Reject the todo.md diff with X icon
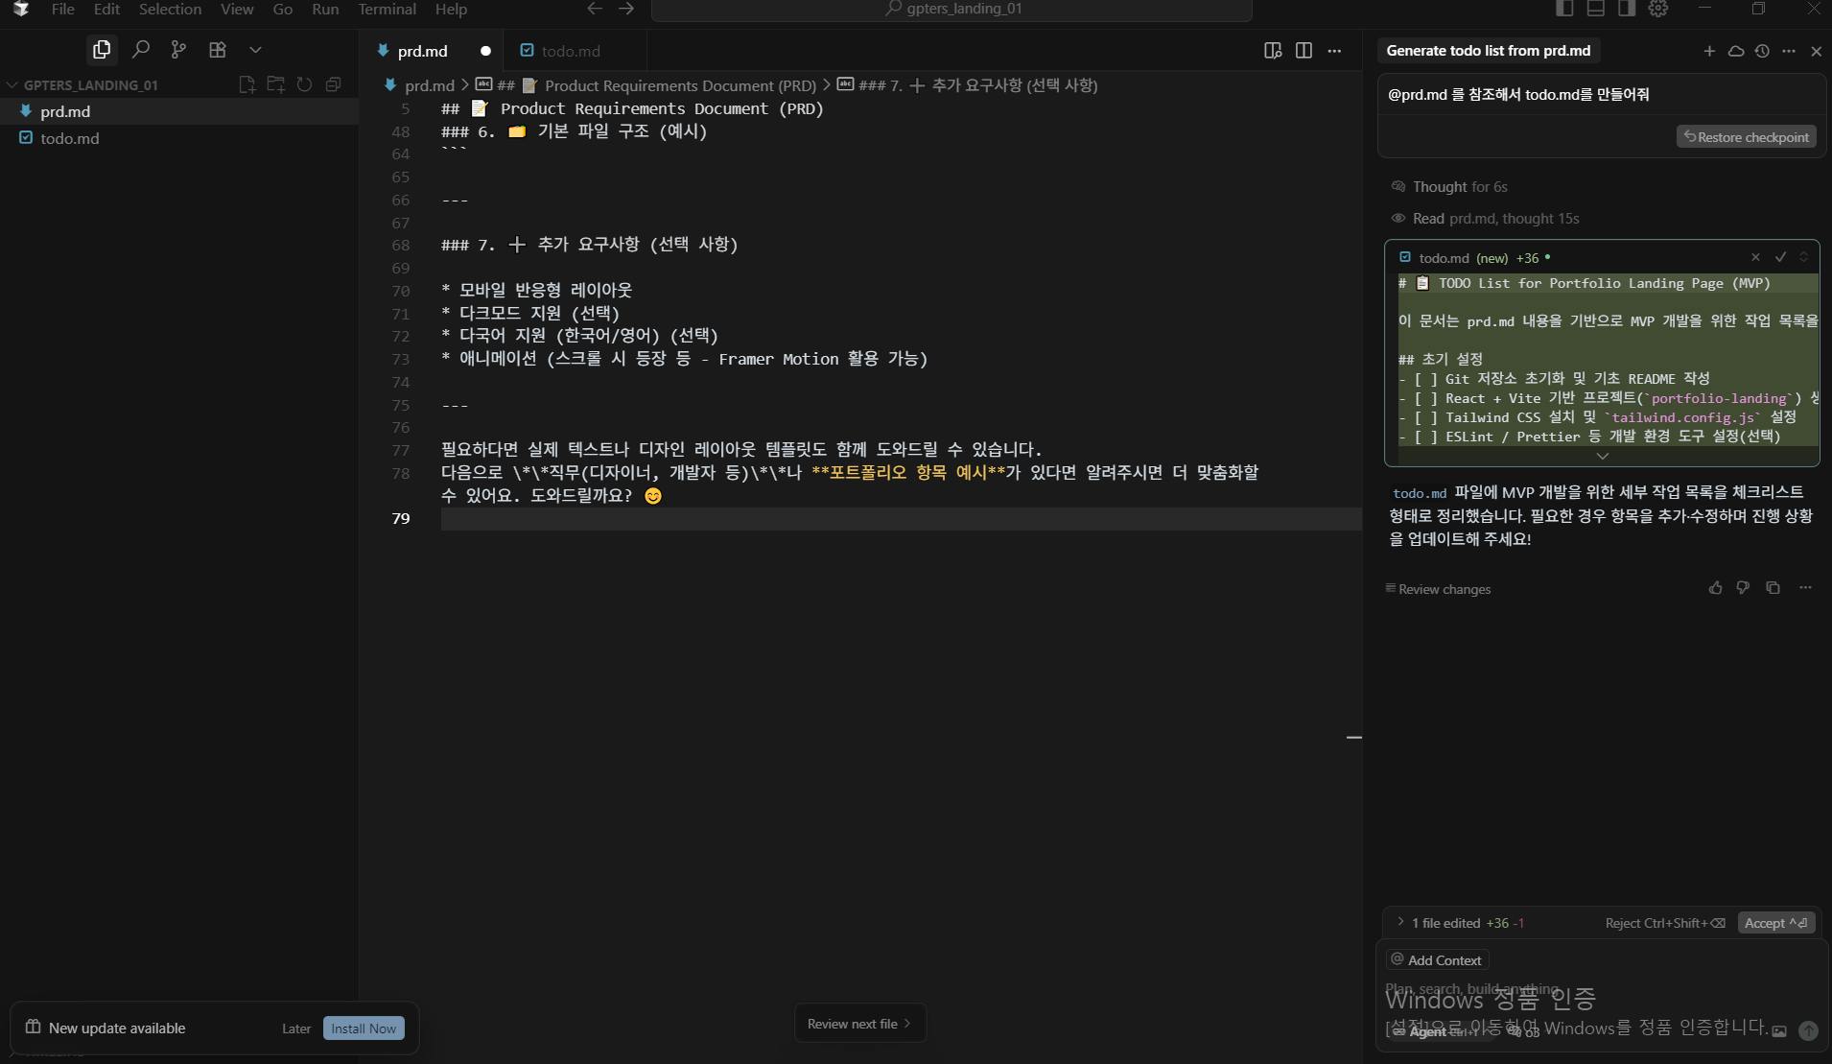Screen dimensions: 1832x1064 pos(1755,257)
